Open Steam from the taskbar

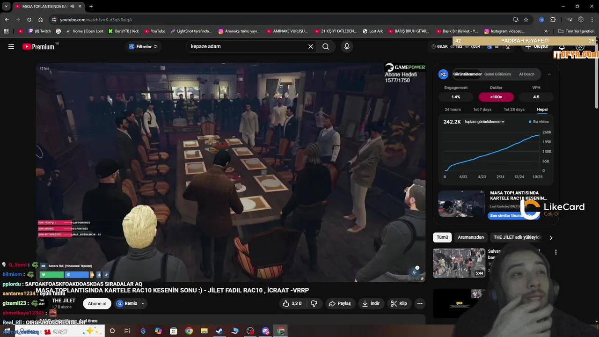(x=219, y=331)
